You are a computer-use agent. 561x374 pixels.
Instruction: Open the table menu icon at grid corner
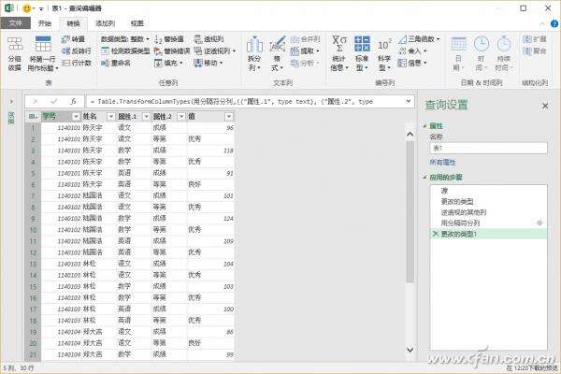point(33,116)
